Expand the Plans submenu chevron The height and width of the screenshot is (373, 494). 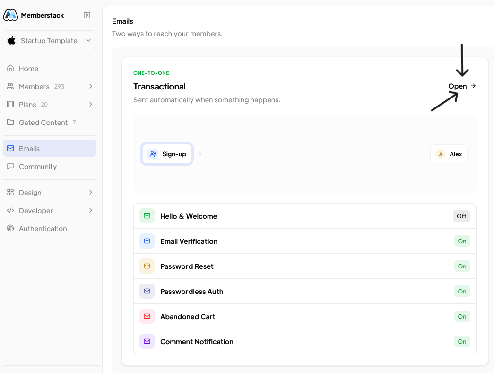[x=91, y=104]
